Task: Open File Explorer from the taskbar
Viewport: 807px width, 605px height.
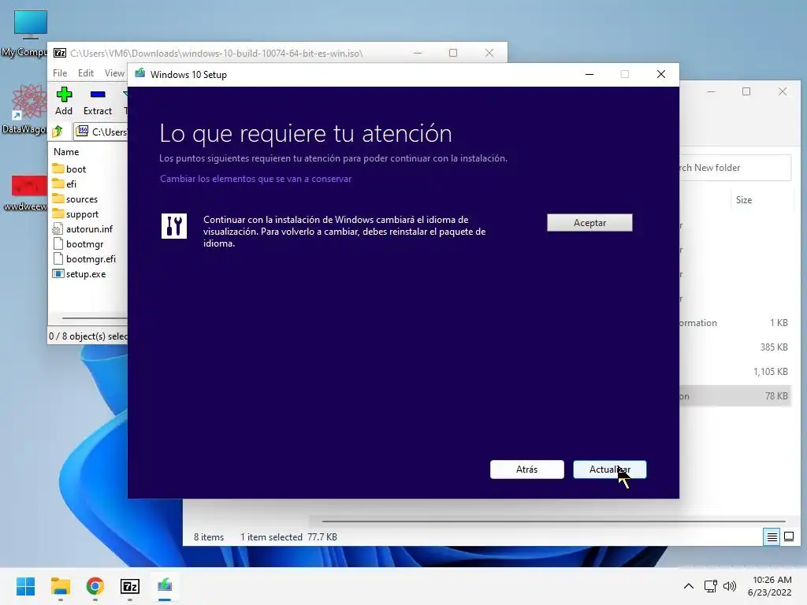Action: 60,586
